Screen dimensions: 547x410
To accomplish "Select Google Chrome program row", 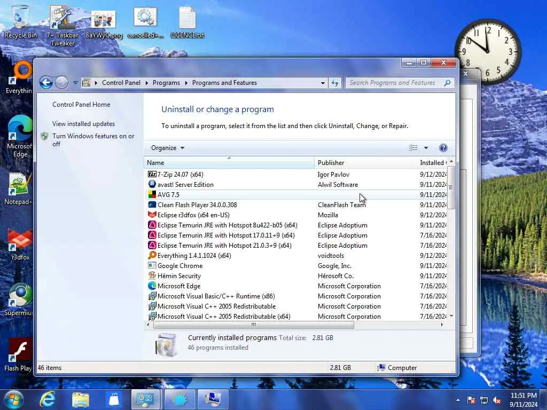I will 296,265.
